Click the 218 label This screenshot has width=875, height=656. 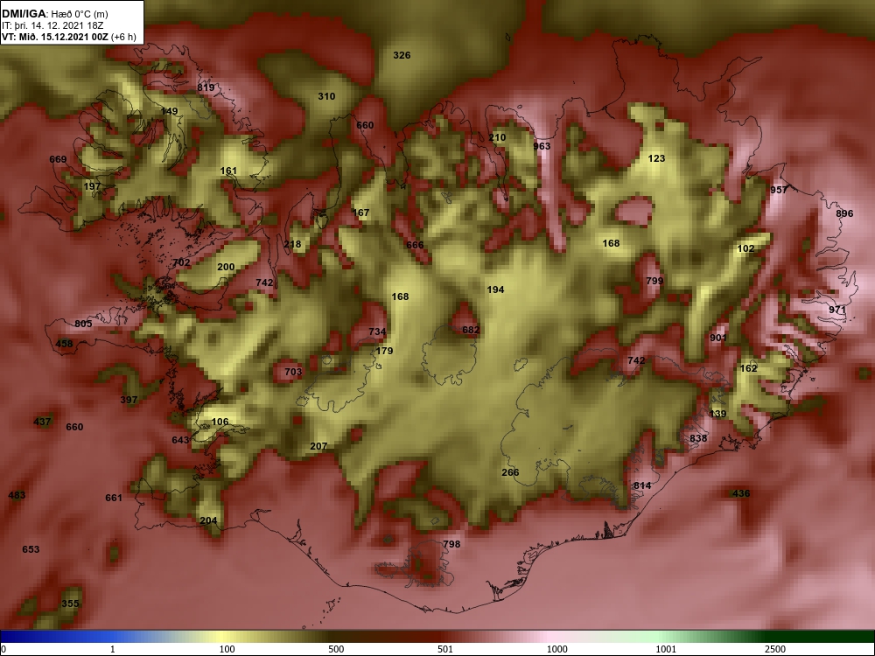292,244
